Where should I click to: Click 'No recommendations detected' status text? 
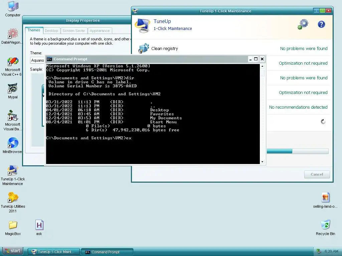pos(298,107)
